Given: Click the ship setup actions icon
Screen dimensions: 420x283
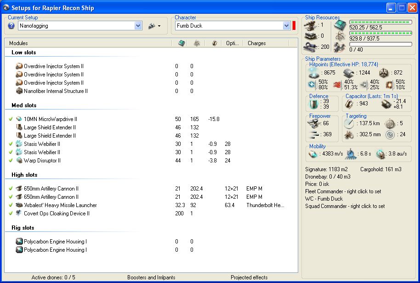Looking at the screenshot, I should (x=152, y=26).
